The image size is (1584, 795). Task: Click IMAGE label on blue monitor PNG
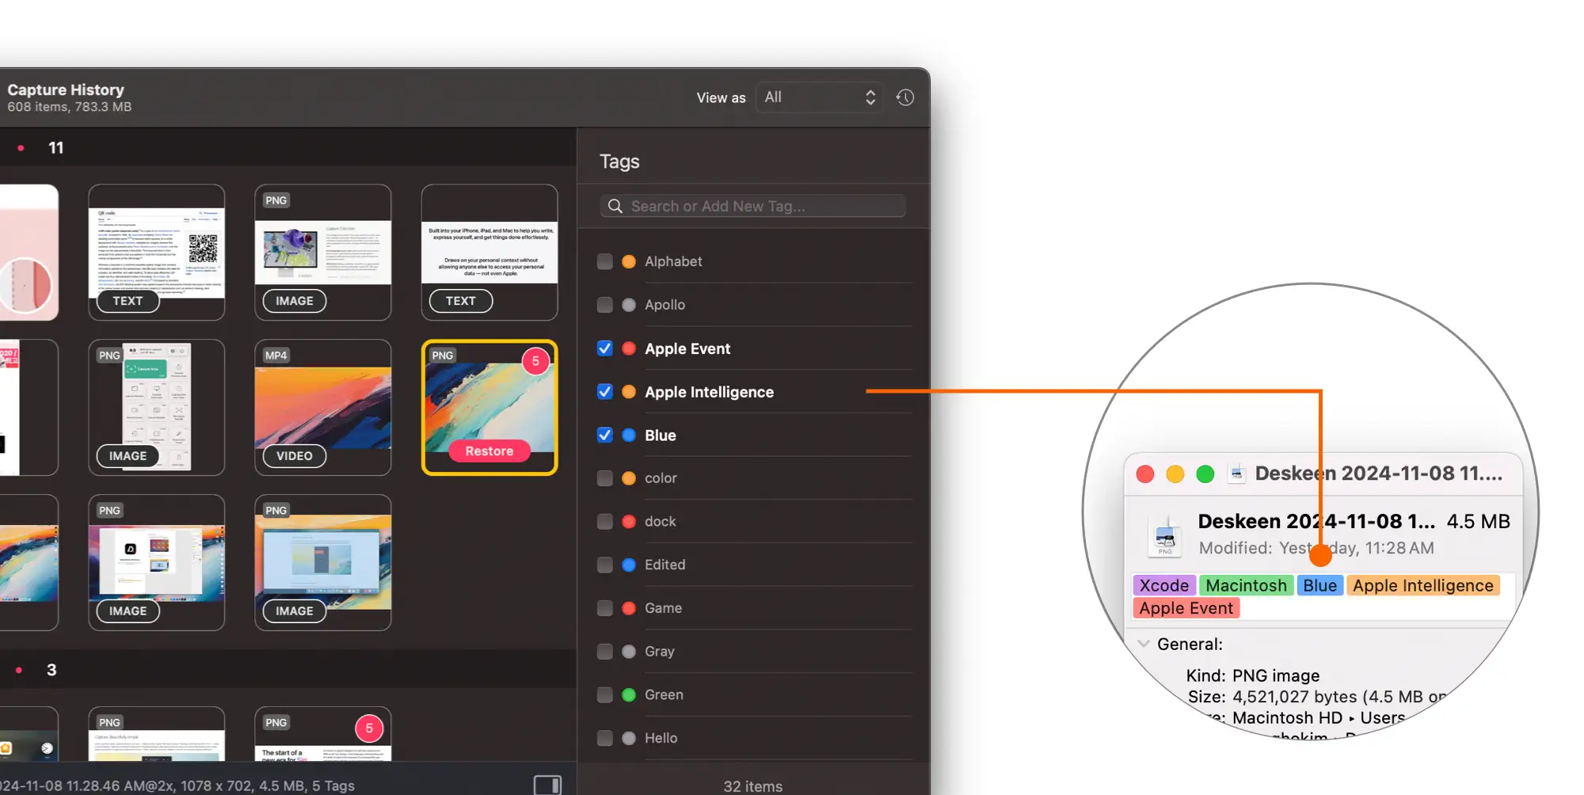point(295,611)
